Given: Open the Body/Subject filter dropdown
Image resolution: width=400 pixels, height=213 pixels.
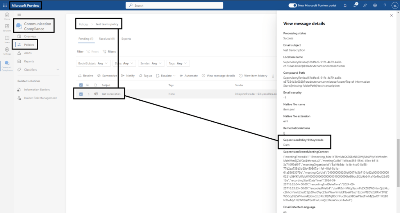Looking at the screenshot, I should [93, 63].
